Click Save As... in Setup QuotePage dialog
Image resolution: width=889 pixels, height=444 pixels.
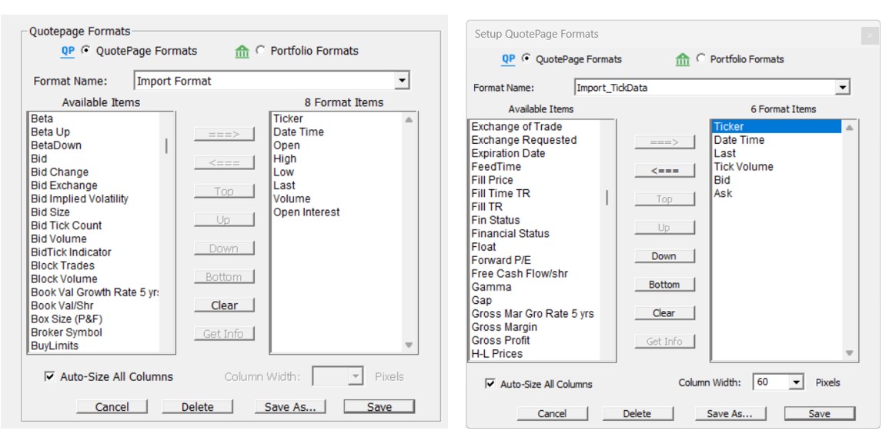[x=729, y=413]
